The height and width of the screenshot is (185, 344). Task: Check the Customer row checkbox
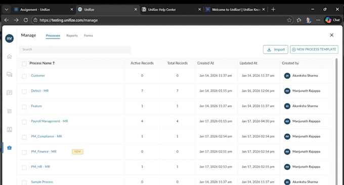(x=24, y=76)
